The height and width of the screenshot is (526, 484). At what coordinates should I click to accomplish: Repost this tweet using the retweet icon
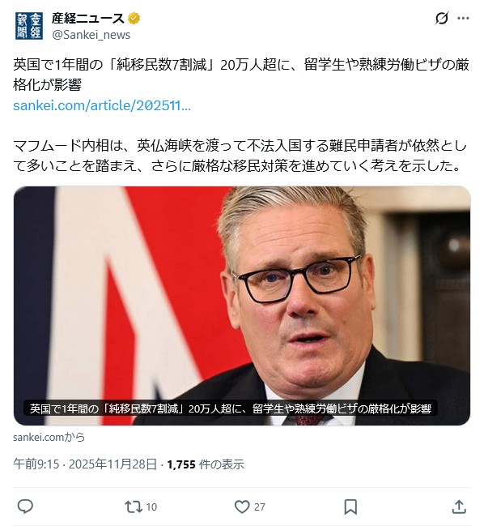[134, 507]
